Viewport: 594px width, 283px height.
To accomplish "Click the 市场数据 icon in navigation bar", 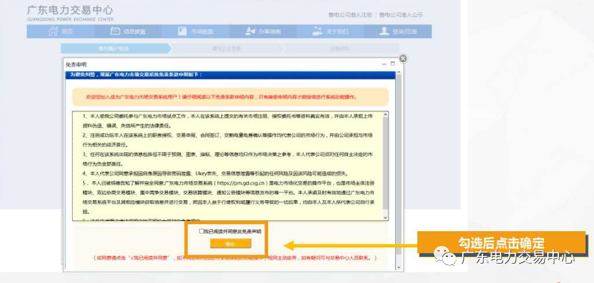I will [176, 31].
